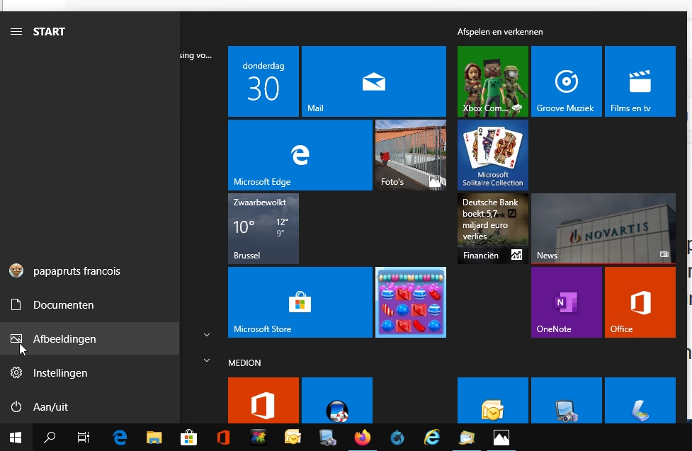
Task: Click the Aan/uit power button
Action: [50, 407]
